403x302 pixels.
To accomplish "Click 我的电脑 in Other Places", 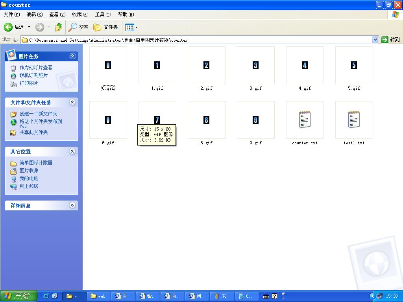I will [x=29, y=179].
